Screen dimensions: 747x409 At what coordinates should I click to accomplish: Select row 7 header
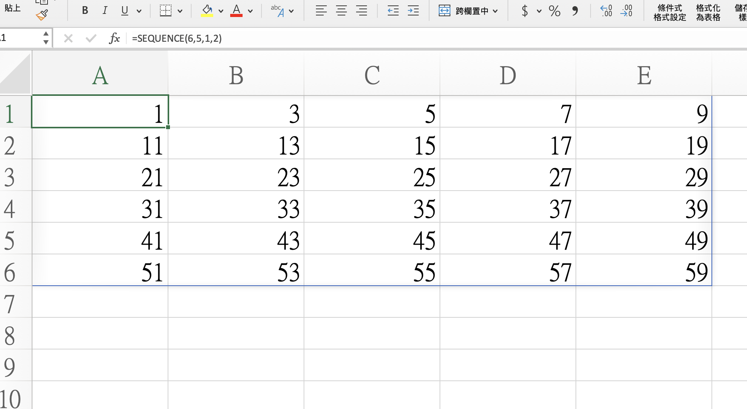coord(15,302)
